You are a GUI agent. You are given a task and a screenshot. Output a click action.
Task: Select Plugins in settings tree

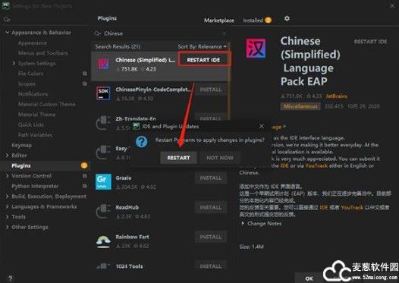[21, 165]
